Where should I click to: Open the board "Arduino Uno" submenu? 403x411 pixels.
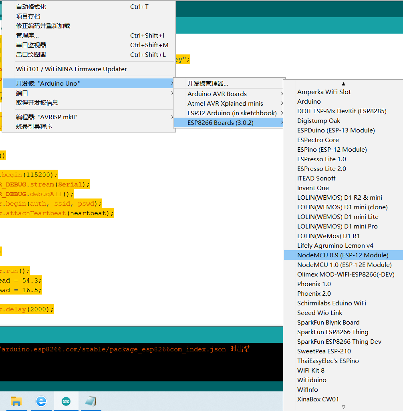89,83
